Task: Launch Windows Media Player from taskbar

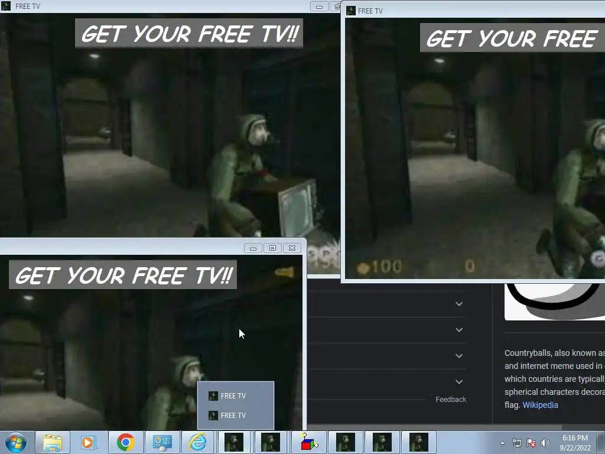Action: 89,442
